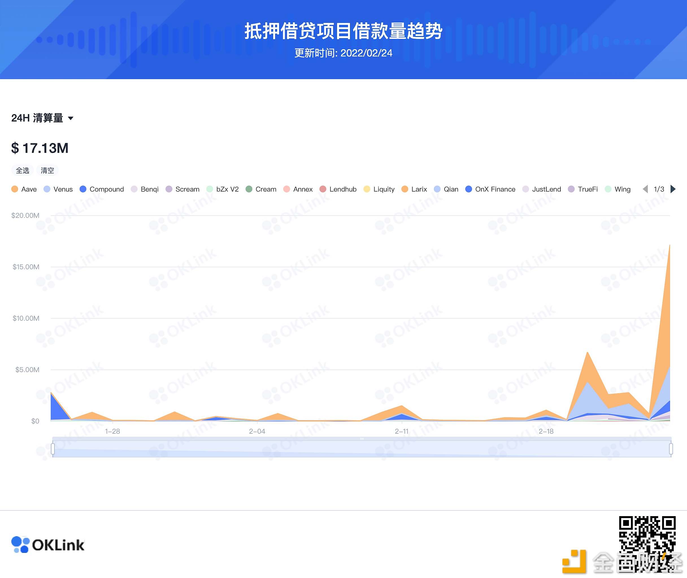Hide the Wing series via legend
The image size is (687, 578).
tap(618, 189)
